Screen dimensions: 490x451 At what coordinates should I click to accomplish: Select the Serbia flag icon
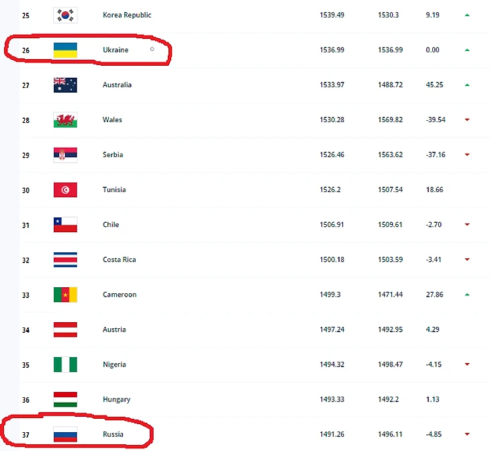(65, 155)
